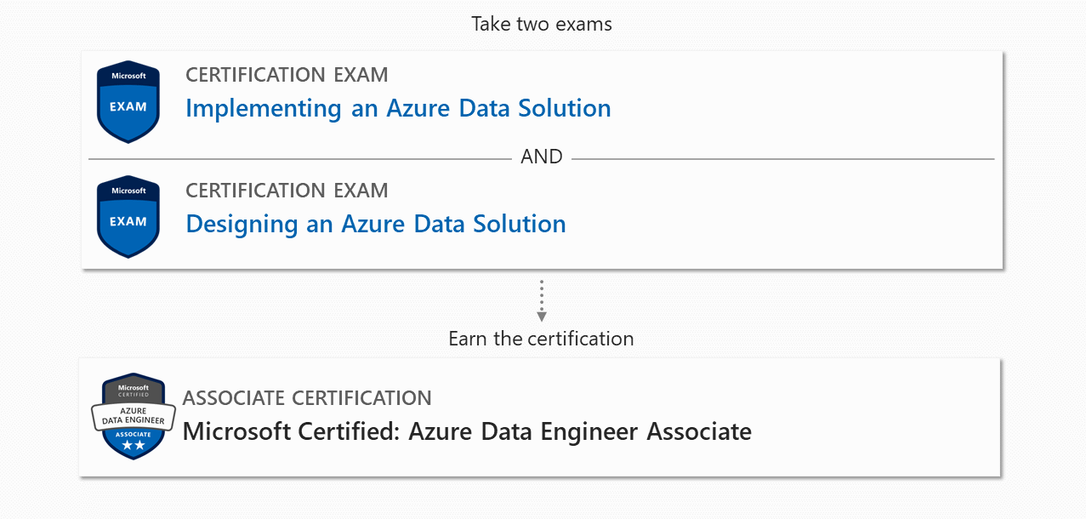Viewport: 1086px width, 519px height.
Task: Click the exam badge beside Designing an Azure Data Solution
Action: pyautogui.click(x=128, y=216)
